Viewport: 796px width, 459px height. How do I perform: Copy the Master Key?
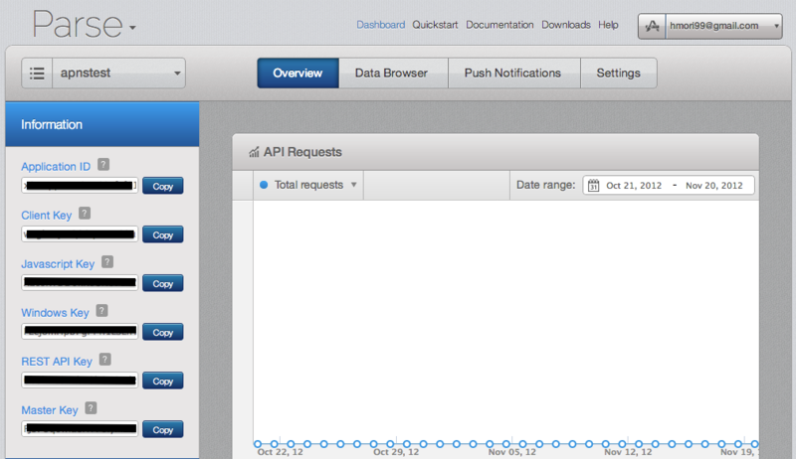pyautogui.click(x=162, y=429)
